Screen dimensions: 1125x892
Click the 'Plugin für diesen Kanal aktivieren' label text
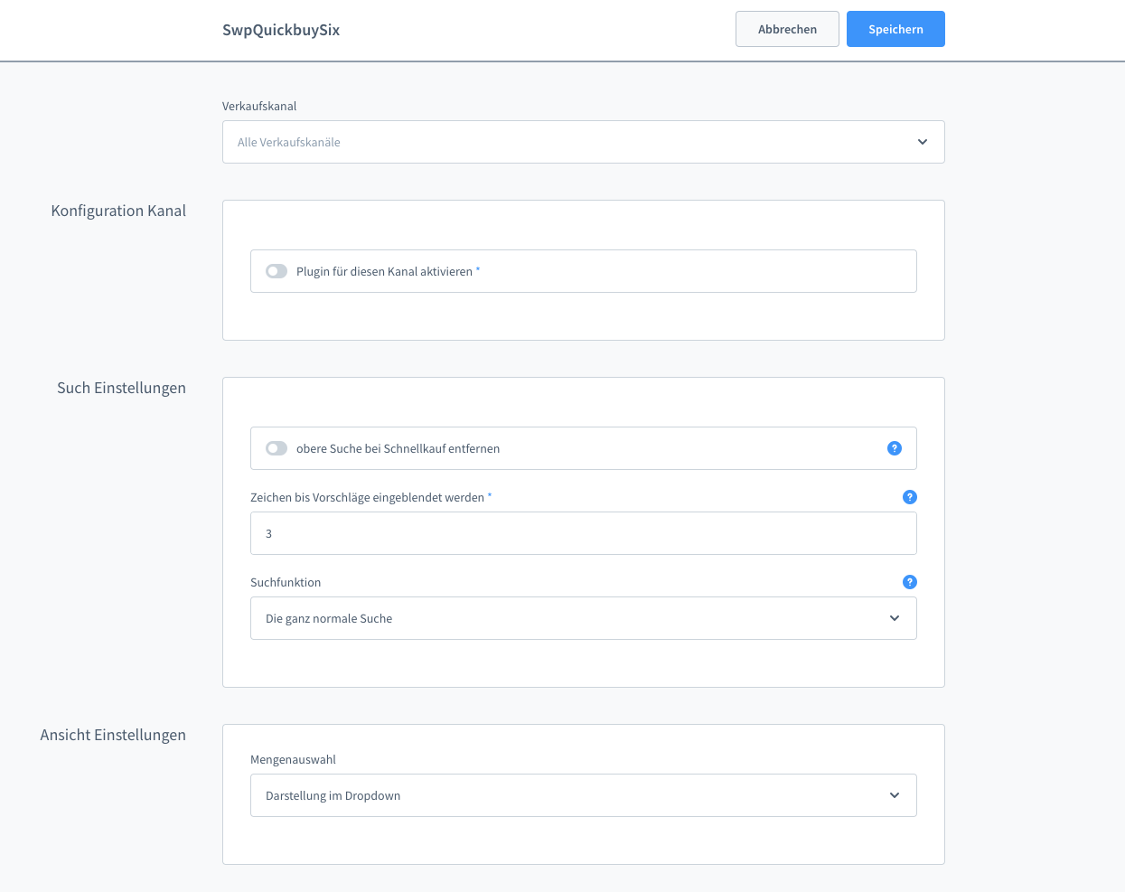click(384, 271)
